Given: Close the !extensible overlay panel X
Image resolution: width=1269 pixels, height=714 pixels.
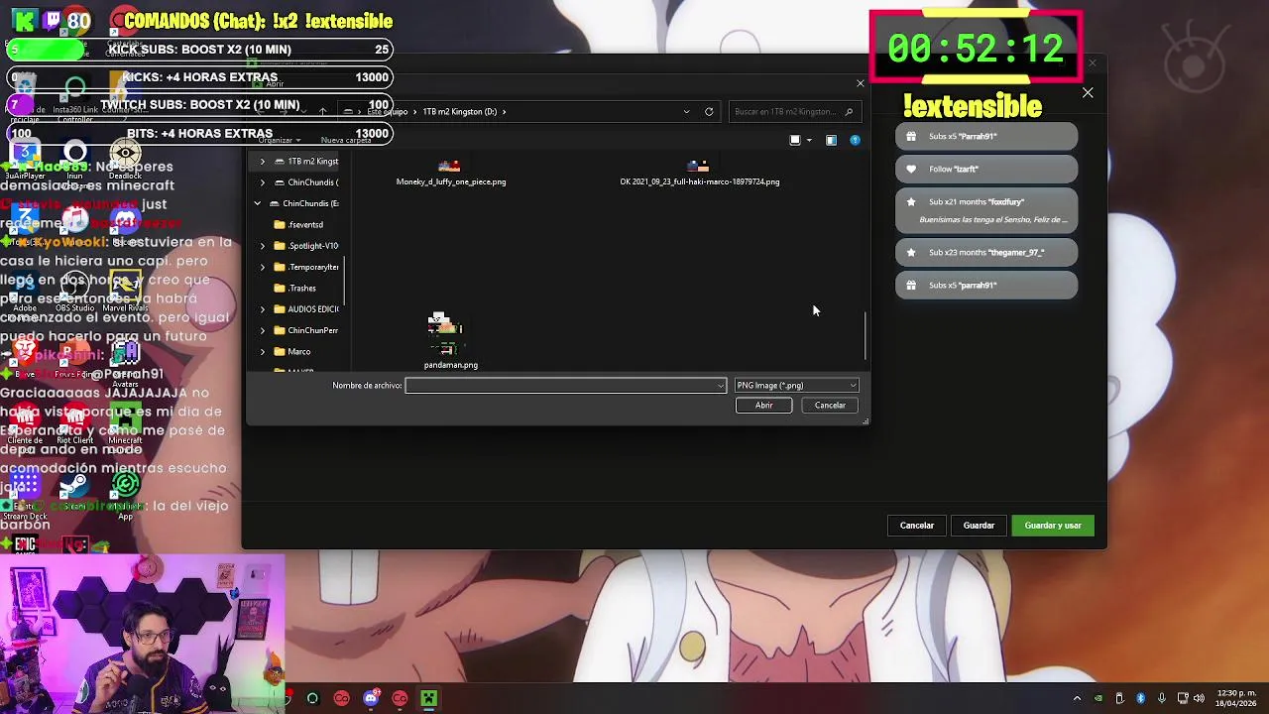Looking at the screenshot, I should pyautogui.click(x=1088, y=93).
